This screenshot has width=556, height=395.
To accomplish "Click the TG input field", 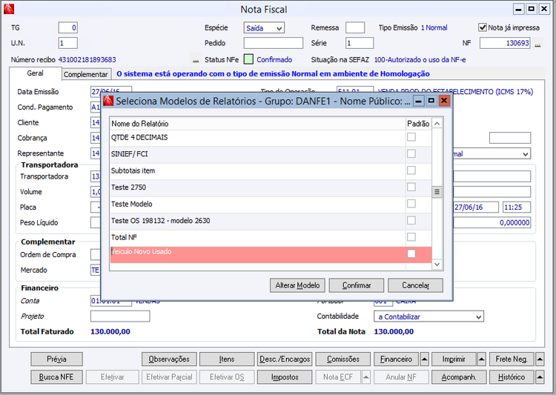I will pyautogui.click(x=67, y=27).
